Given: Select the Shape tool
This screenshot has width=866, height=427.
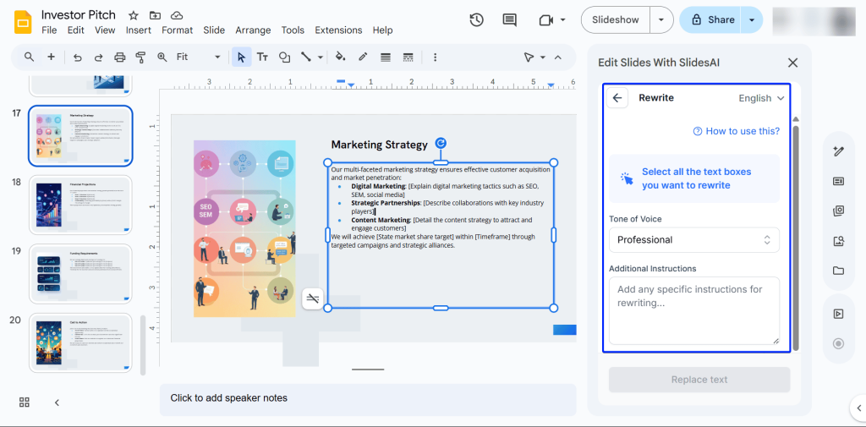Looking at the screenshot, I should click(284, 57).
